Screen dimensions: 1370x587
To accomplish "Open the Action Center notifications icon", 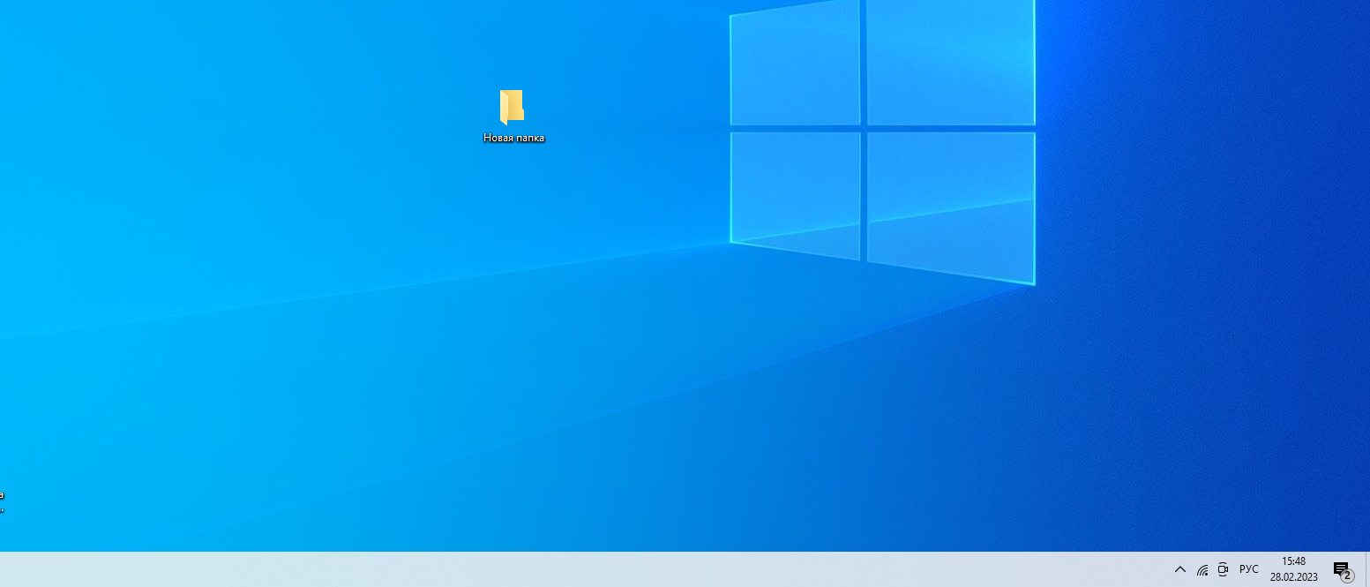I will point(1342,570).
